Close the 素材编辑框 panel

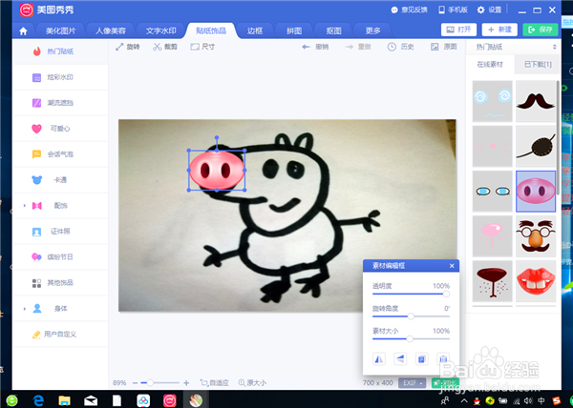tap(452, 266)
